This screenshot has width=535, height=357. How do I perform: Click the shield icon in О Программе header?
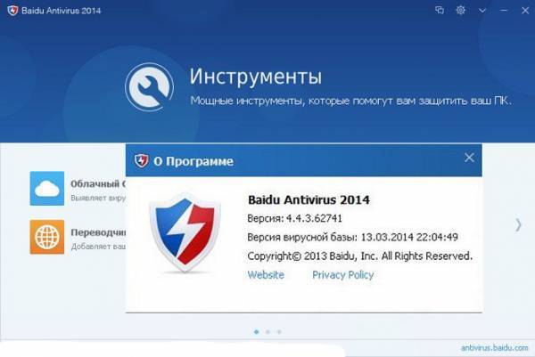[x=141, y=161]
